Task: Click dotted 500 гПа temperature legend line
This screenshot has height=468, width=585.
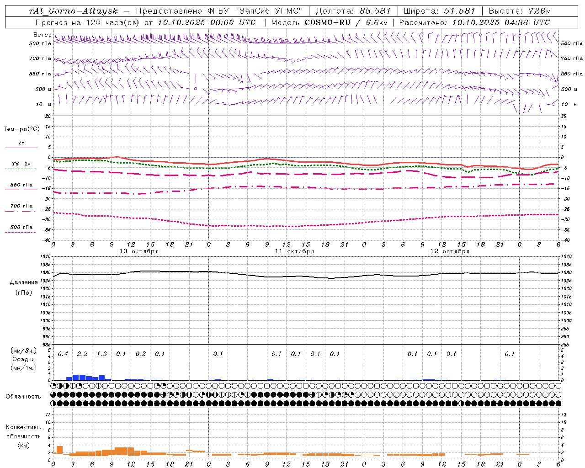Action: point(21,232)
